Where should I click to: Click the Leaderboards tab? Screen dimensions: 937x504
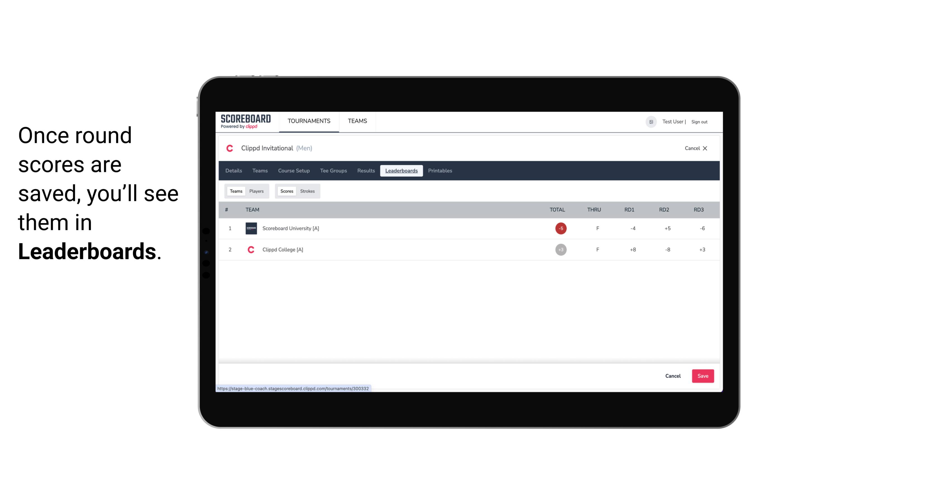click(402, 171)
